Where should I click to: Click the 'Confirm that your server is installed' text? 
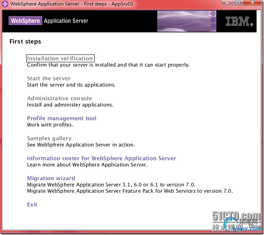108,65
